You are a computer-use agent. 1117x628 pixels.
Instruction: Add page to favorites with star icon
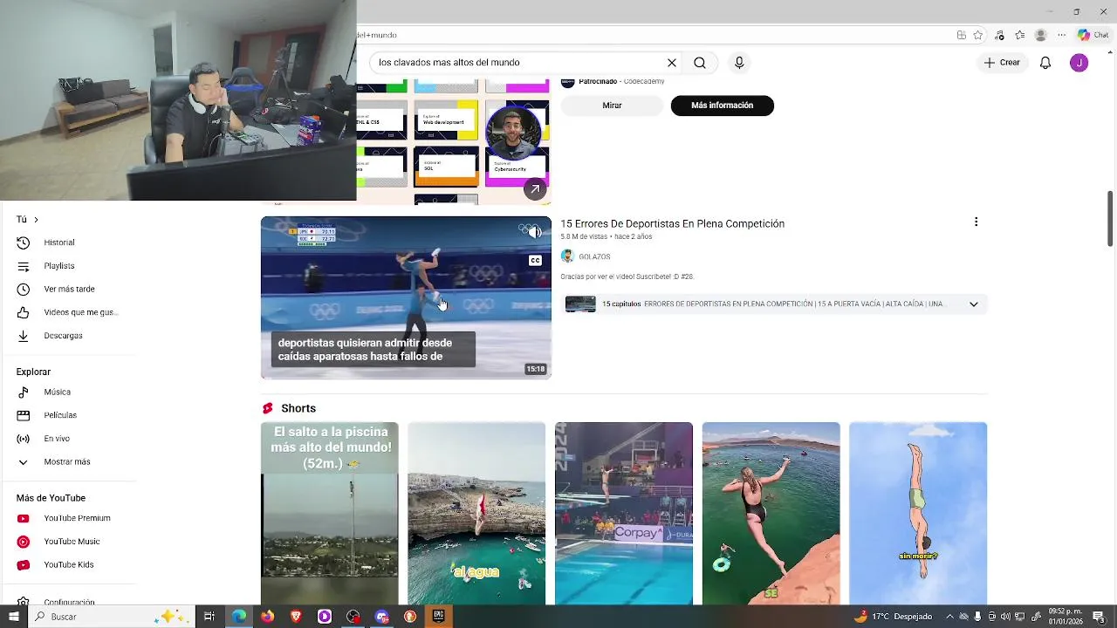[978, 35]
